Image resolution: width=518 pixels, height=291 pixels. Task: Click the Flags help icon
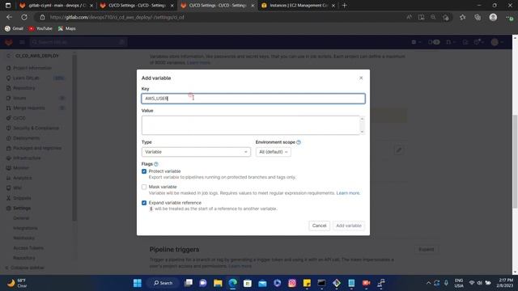tap(156, 164)
